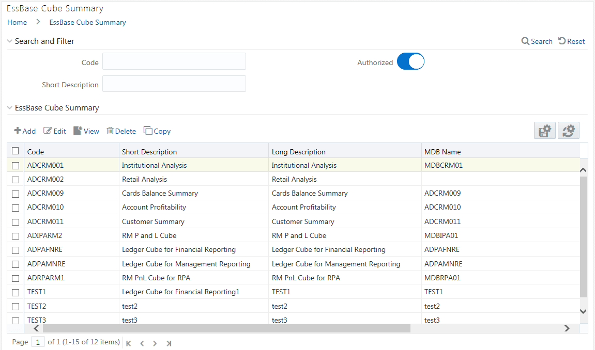Viewport: 595px width, 350px height.
Task: Go to the next page arrow
Action: (155, 343)
